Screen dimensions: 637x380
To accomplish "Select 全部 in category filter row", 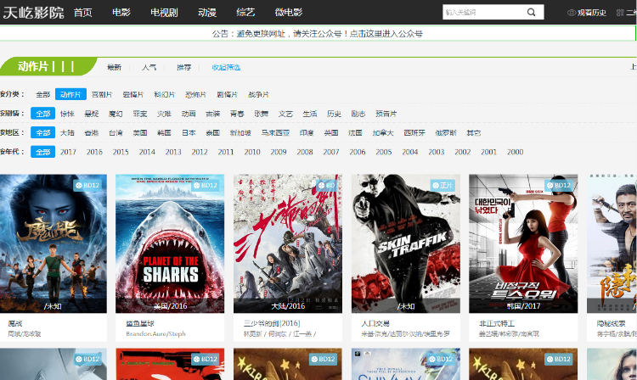I will tap(42, 94).
